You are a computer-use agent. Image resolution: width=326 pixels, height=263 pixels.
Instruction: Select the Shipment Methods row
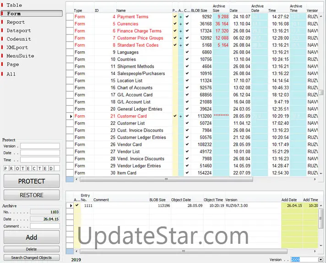pyautogui.click(x=192, y=66)
